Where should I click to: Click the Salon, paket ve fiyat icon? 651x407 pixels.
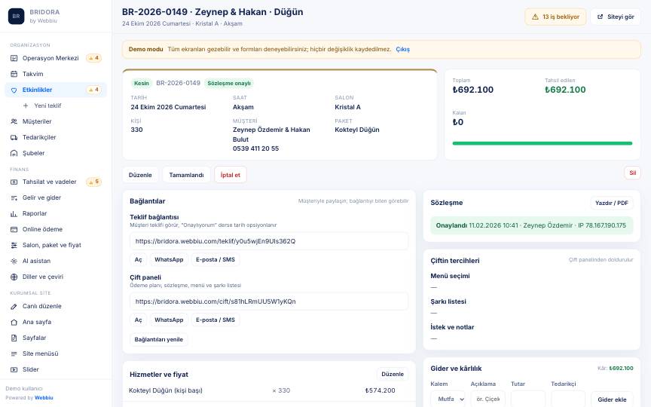coord(14,245)
